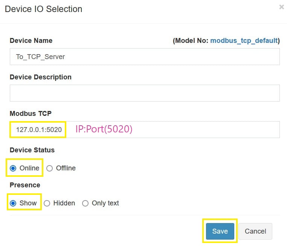Viewport: 287px width, 246px height.
Task: Click the Device Name label
Action: tap(31, 41)
